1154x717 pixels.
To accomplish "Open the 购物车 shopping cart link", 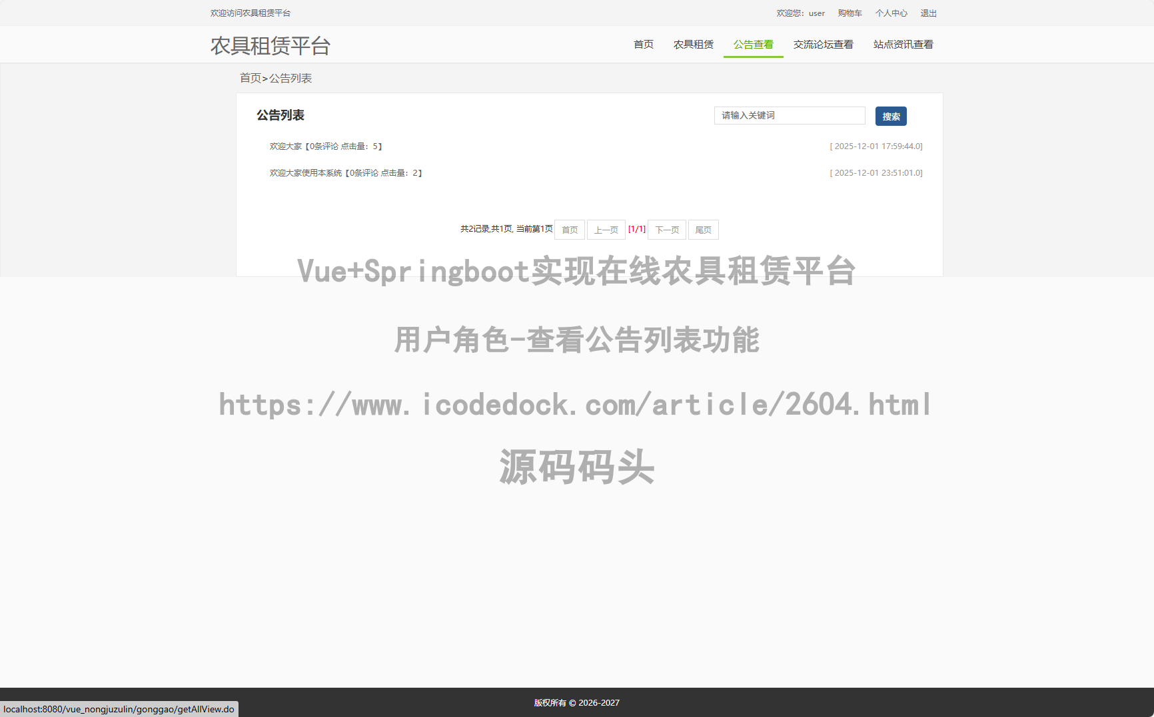I will pos(850,13).
